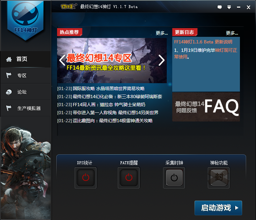Open the 生产模拟器 sidebar tab

26,108
